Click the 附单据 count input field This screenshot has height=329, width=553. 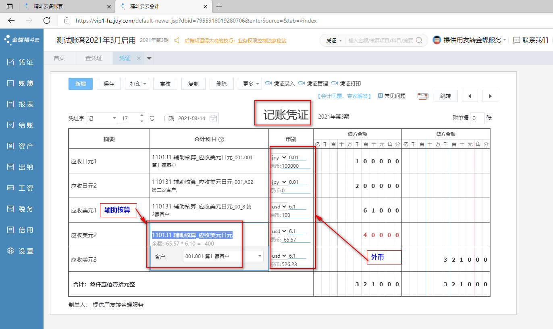[x=477, y=118]
